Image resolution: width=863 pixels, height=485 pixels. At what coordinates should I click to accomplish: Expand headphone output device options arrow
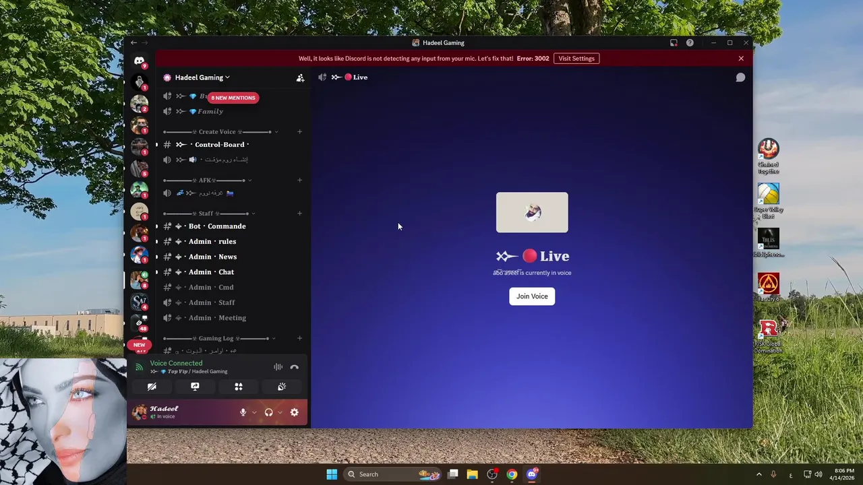(280, 412)
